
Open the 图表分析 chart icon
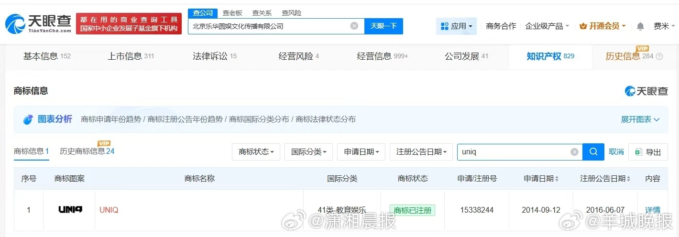pyautogui.click(x=28, y=119)
